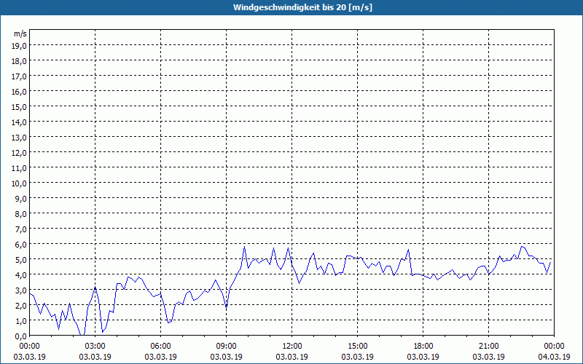The width and height of the screenshot is (583, 364).
Task: Select the 03:00 time label
Action: pos(95,347)
